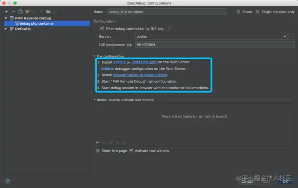Click the docker server combo box

[x=211, y=37]
